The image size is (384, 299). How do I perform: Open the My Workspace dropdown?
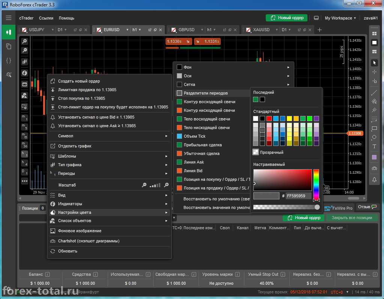pos(340,18)
